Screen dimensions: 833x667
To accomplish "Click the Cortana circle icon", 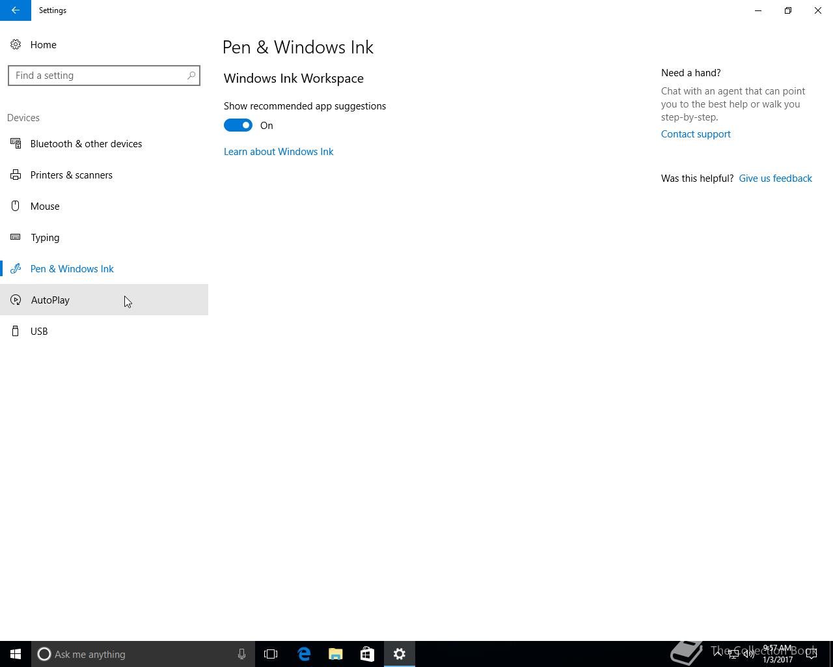I will tap(44, 654).
